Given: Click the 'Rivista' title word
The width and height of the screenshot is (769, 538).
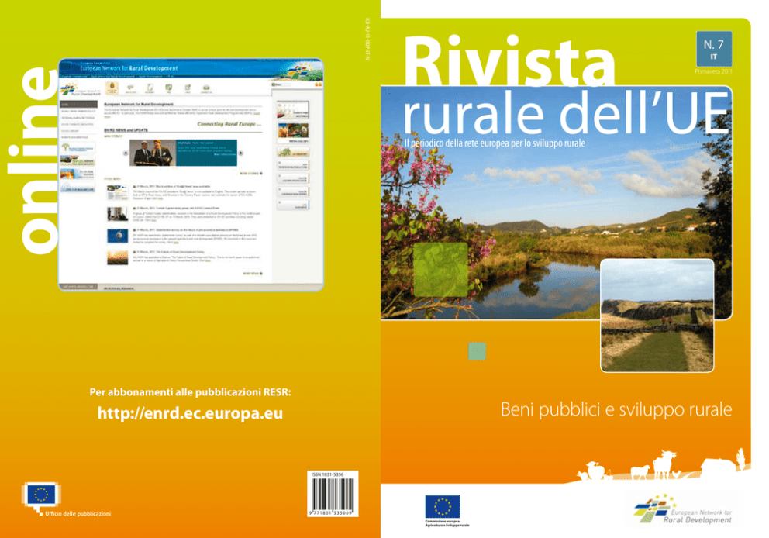Looking at the screenshot, I should 509,61.
